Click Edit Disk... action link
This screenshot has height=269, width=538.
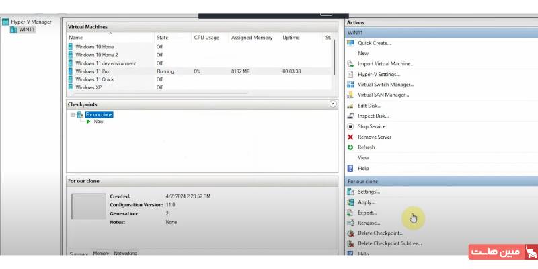(369, 106)
